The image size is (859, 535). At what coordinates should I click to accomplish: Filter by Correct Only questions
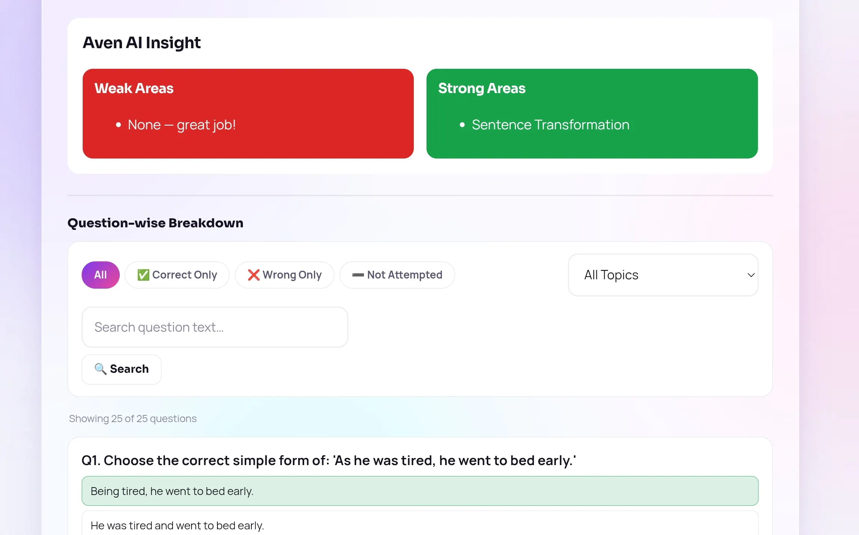tap(177, 275)
